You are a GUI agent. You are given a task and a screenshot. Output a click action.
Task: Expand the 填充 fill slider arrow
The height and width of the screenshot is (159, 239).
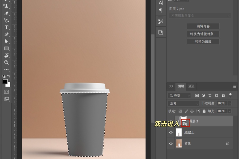[x=229, y=111]
